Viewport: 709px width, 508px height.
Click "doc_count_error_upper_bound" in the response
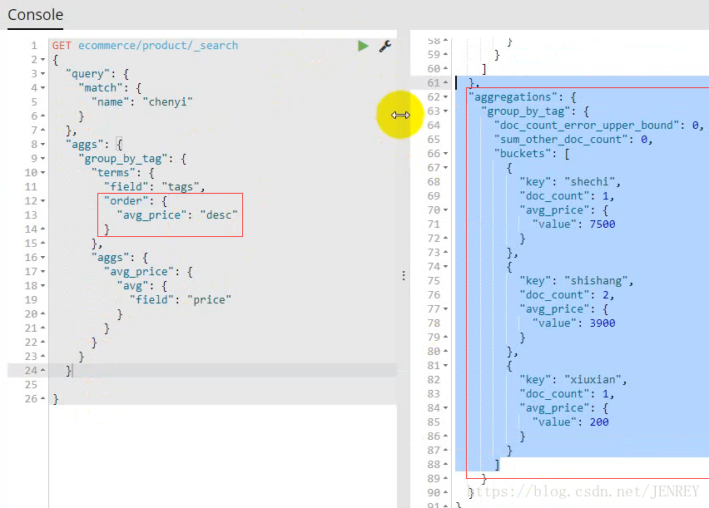click(x=587, y=126)
